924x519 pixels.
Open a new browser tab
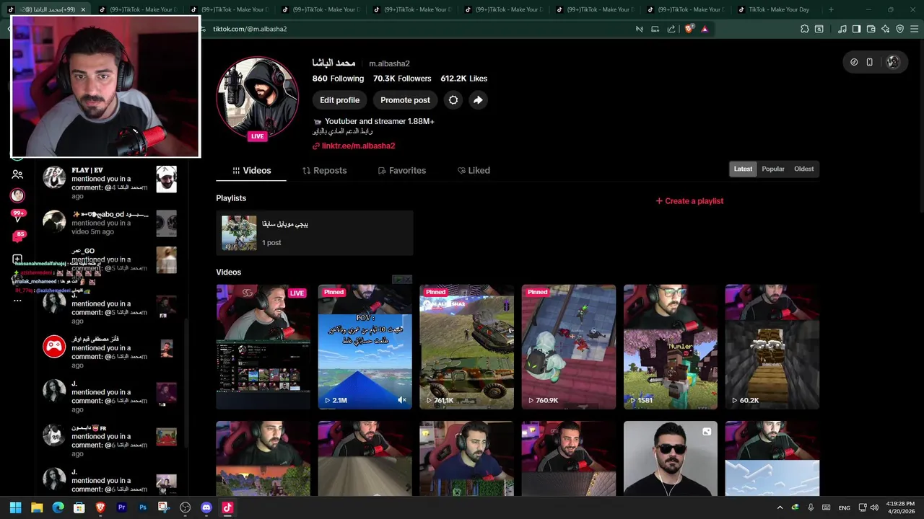pyautogui.click(x=831, y=9)
